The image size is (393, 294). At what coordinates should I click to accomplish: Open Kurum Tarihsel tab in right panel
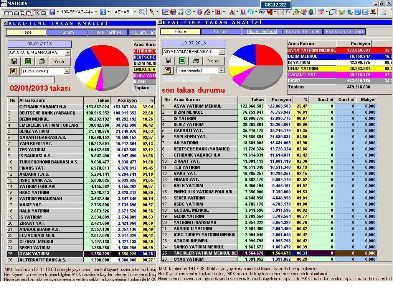coord(302,31)
